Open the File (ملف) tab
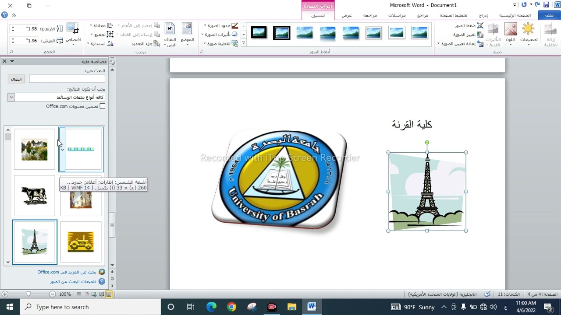Image resolution: width=561 pixels, height=315 pixels. [x=549, y=15]
